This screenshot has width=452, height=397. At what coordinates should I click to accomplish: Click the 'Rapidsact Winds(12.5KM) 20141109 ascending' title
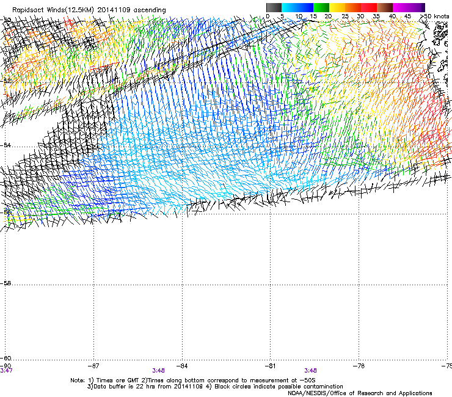coord(89,10)
